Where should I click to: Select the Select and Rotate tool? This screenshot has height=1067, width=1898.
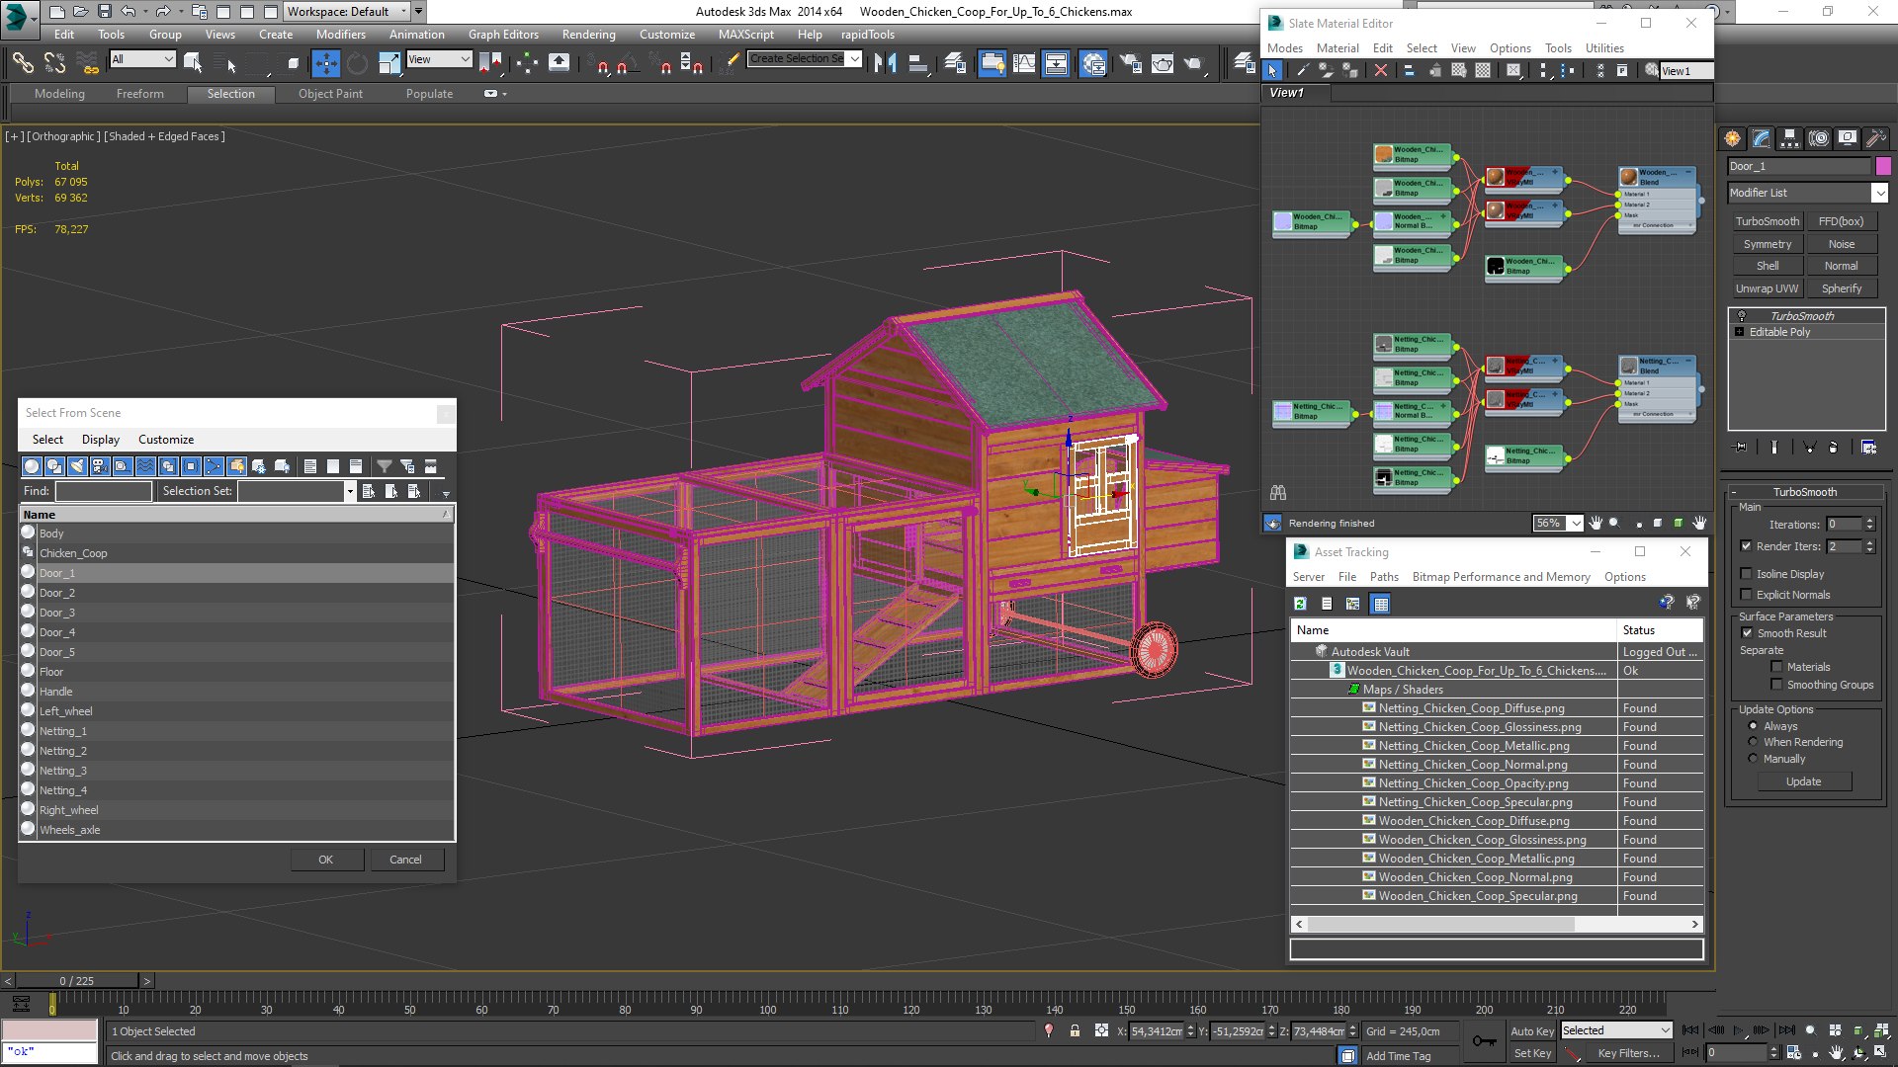coord(357,64)
